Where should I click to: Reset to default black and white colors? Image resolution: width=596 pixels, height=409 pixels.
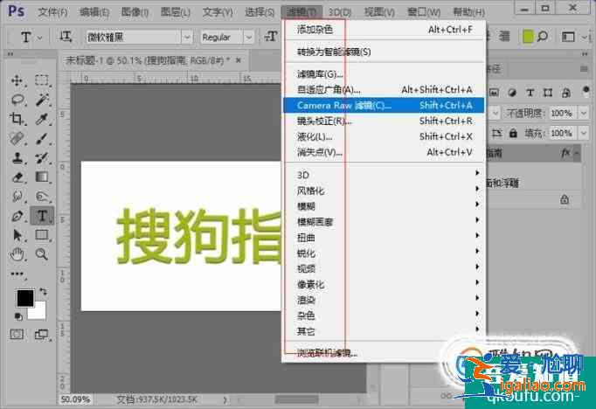tap(18, 316)
